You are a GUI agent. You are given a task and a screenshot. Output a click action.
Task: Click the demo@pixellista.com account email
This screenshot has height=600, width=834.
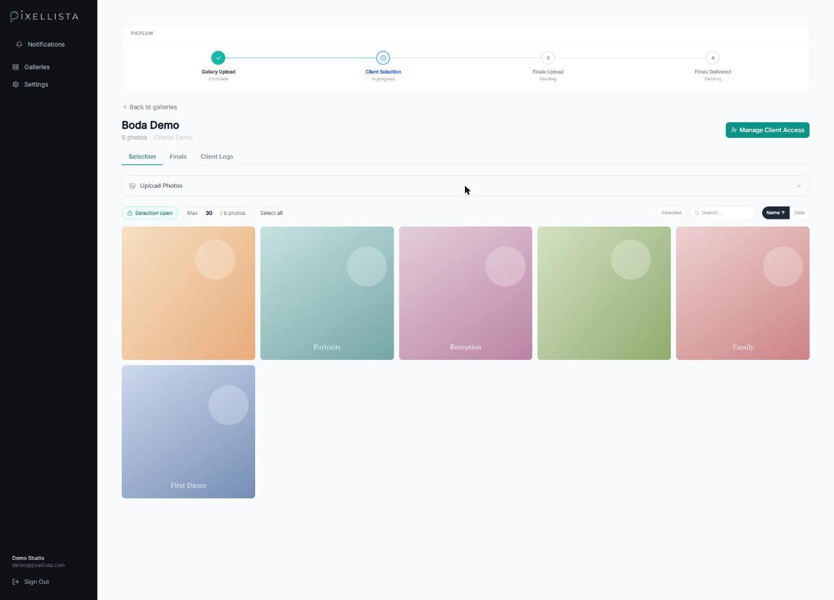tap(38, 566)
